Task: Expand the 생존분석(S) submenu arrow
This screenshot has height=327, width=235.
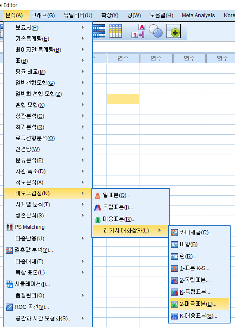Action: pos(83,216)
